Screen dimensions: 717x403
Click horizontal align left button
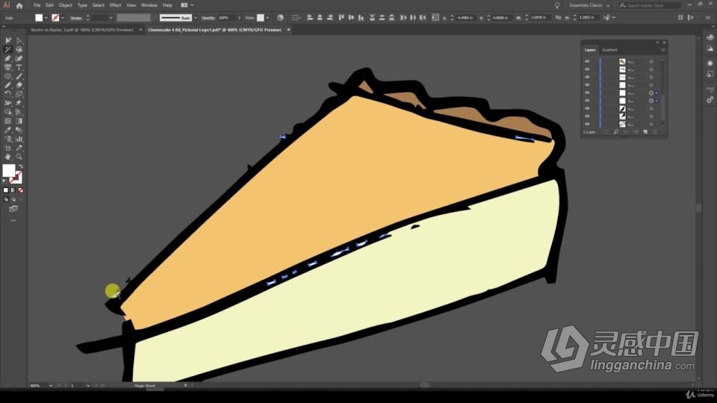[309, 17]
